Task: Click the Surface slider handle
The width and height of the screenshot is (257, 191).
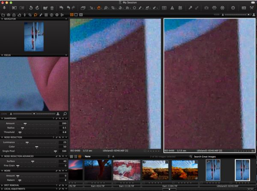Action: [33, 162]
